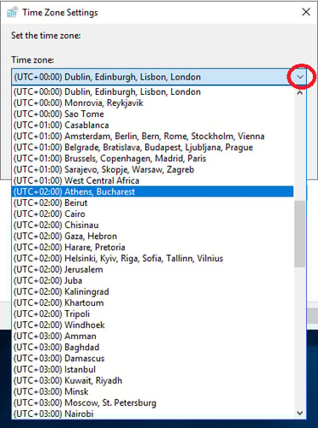Image resolution: width=318 pixels, height=428 pixels.
Task: Click the list scroll up arrow
Action: tap(299, 92)
